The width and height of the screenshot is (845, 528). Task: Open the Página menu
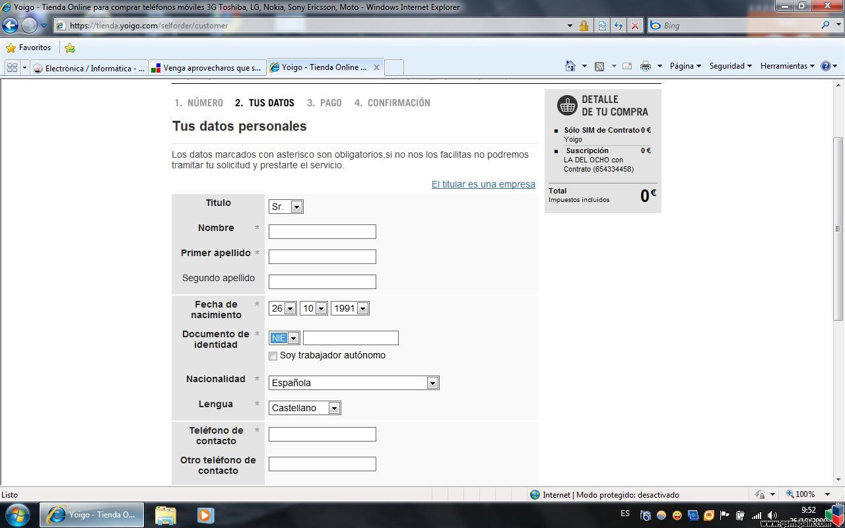pyautogui.click(x=685, y=66)
